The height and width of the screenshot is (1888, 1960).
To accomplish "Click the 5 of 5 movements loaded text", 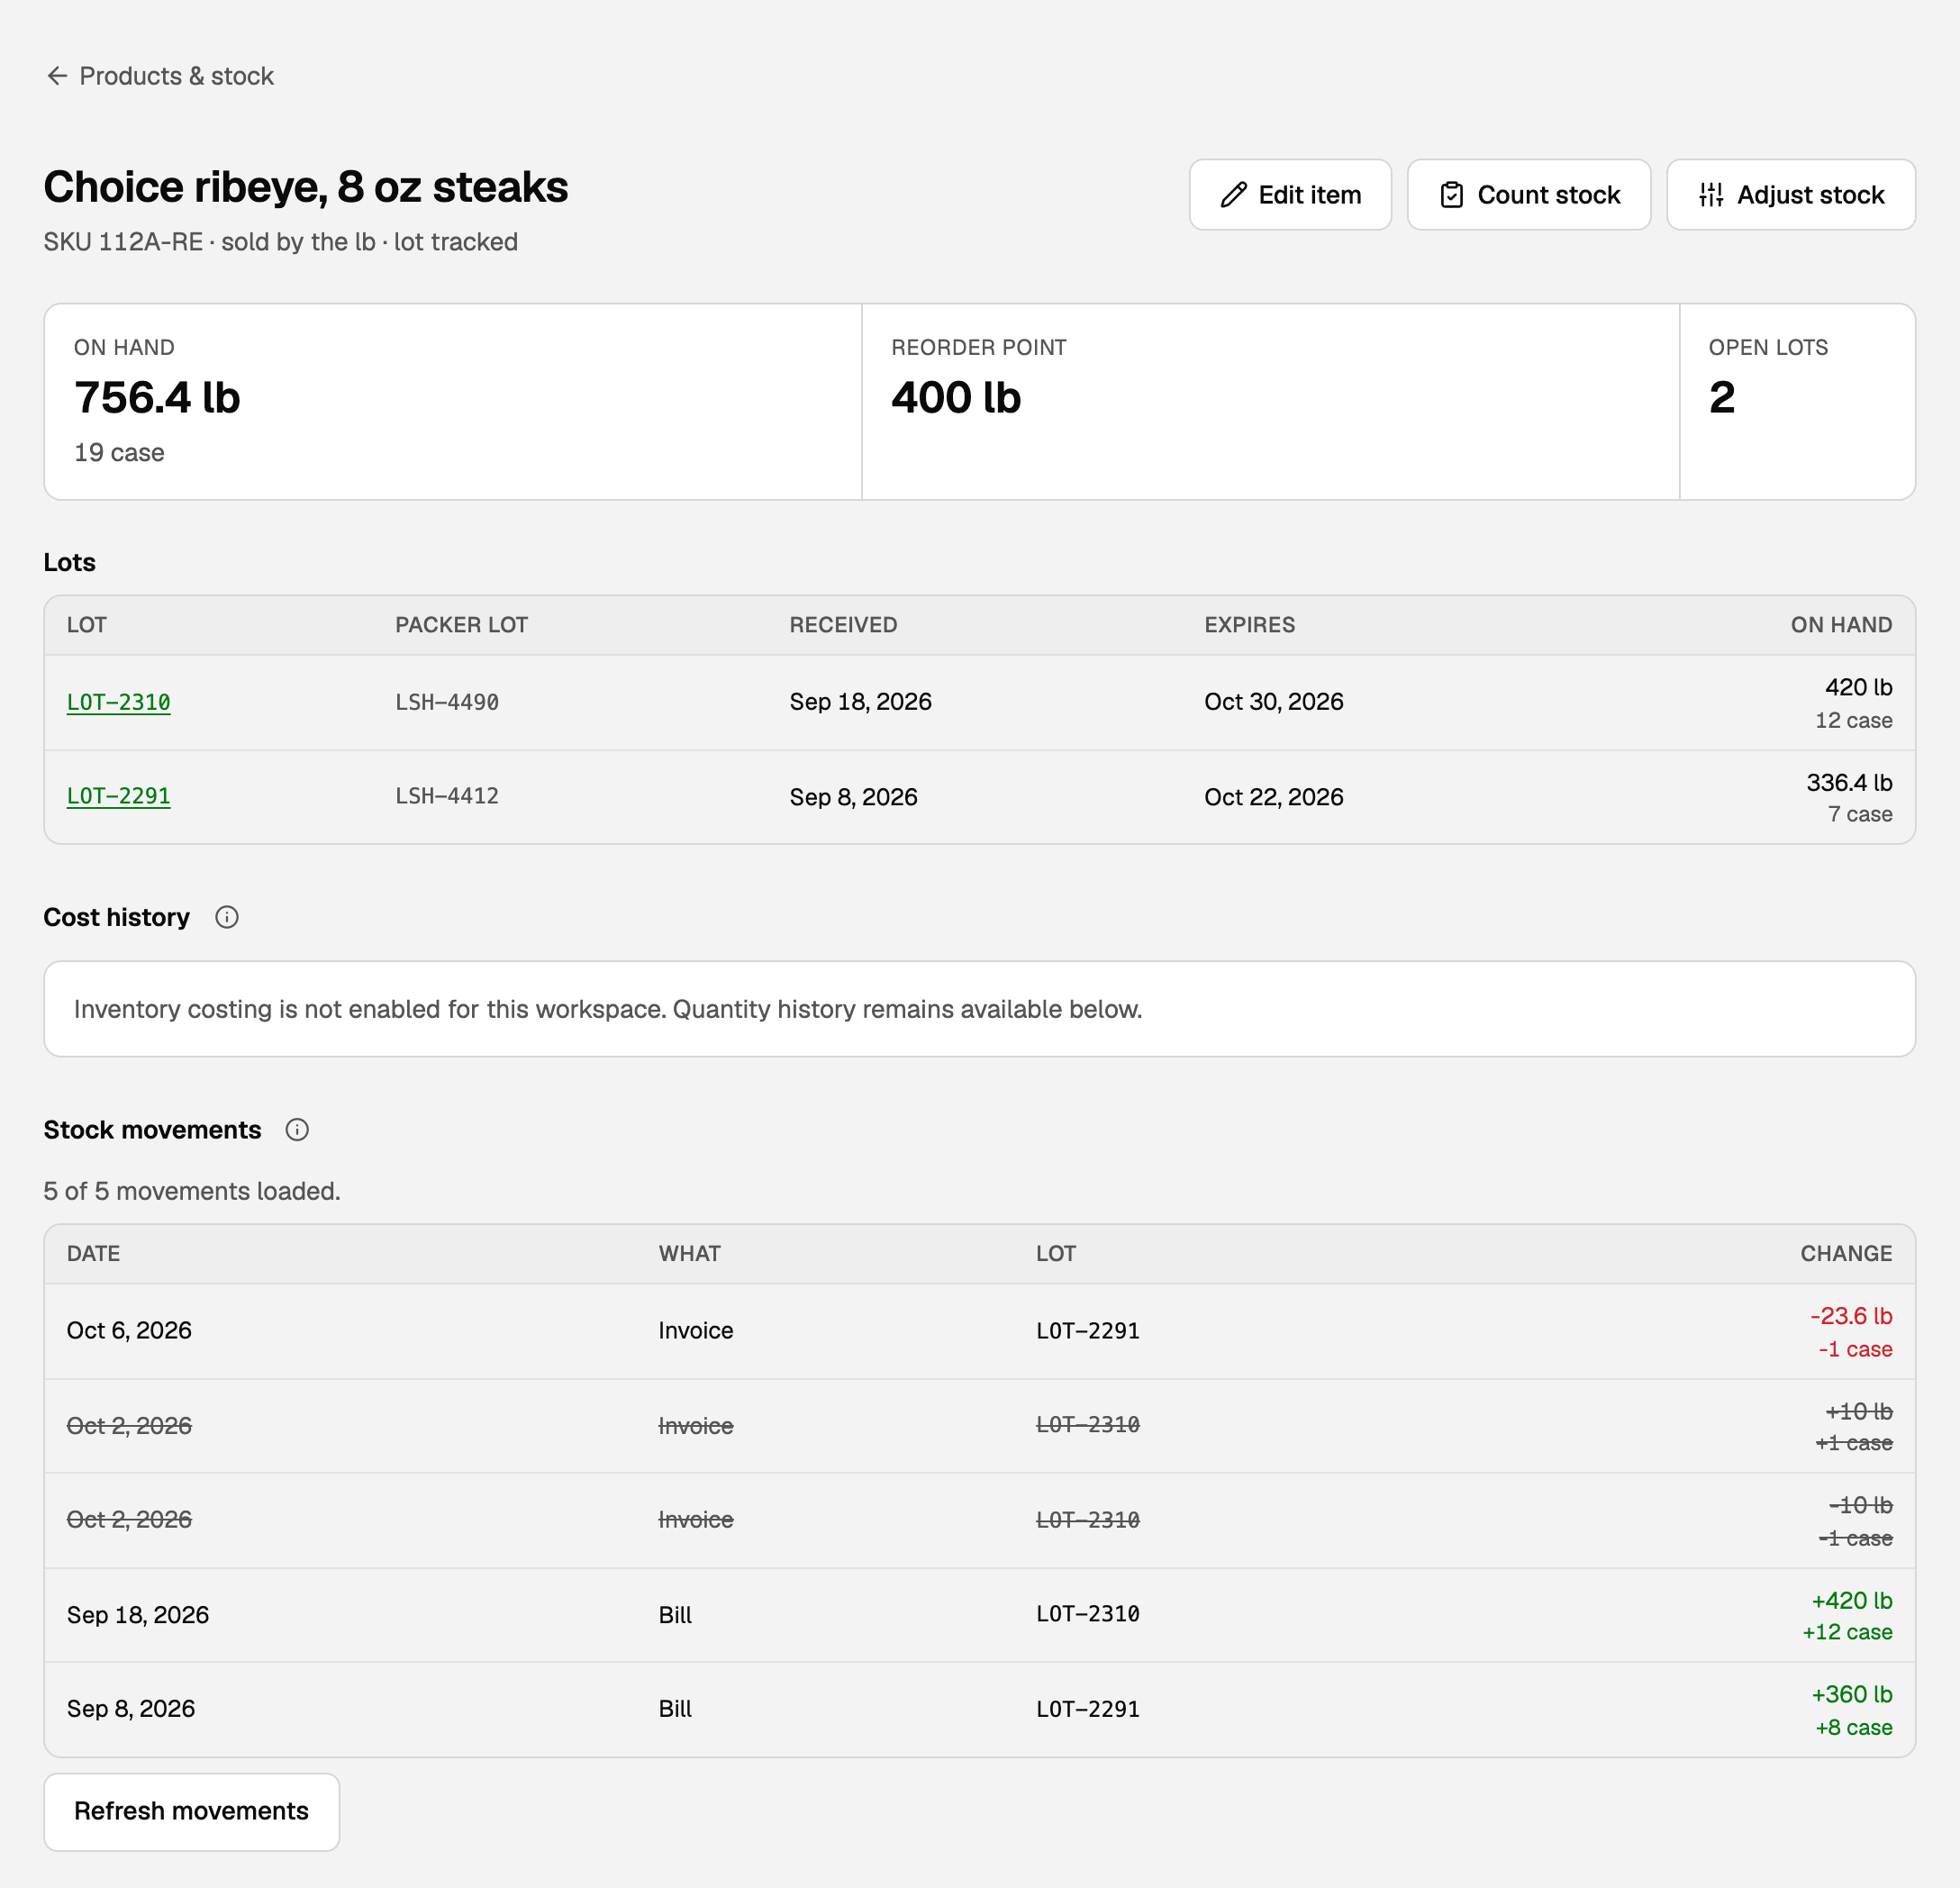I will [x=192, y=1191].
